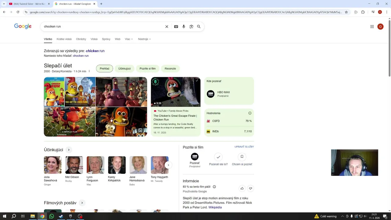Open more options beside film details

(89, 71)
